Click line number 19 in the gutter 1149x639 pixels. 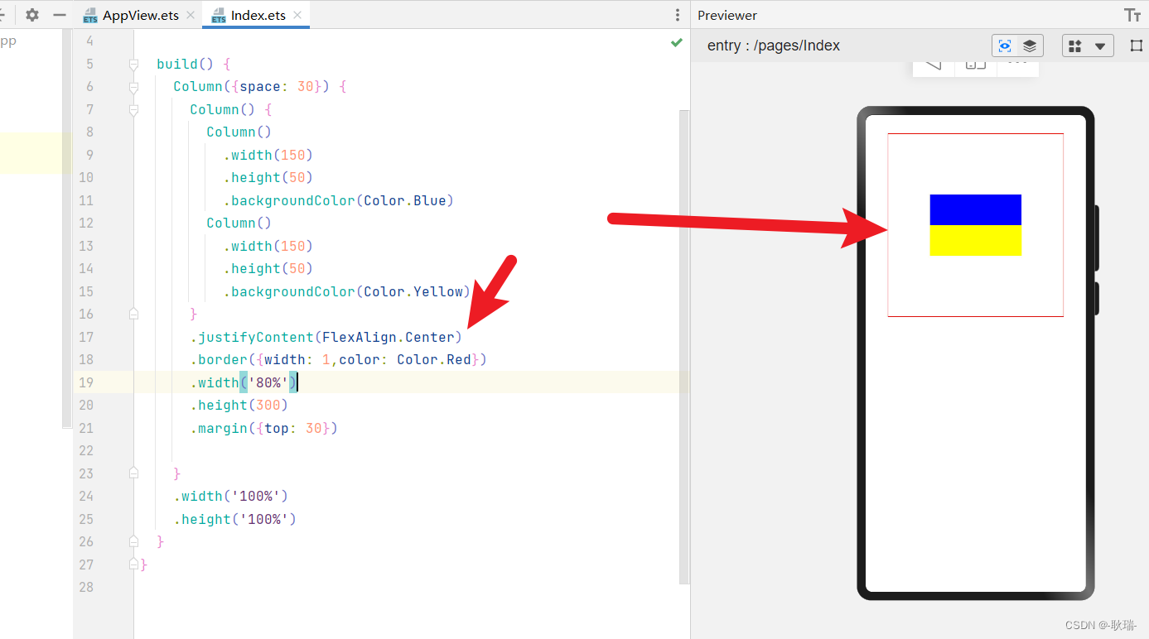pos(86,382)
